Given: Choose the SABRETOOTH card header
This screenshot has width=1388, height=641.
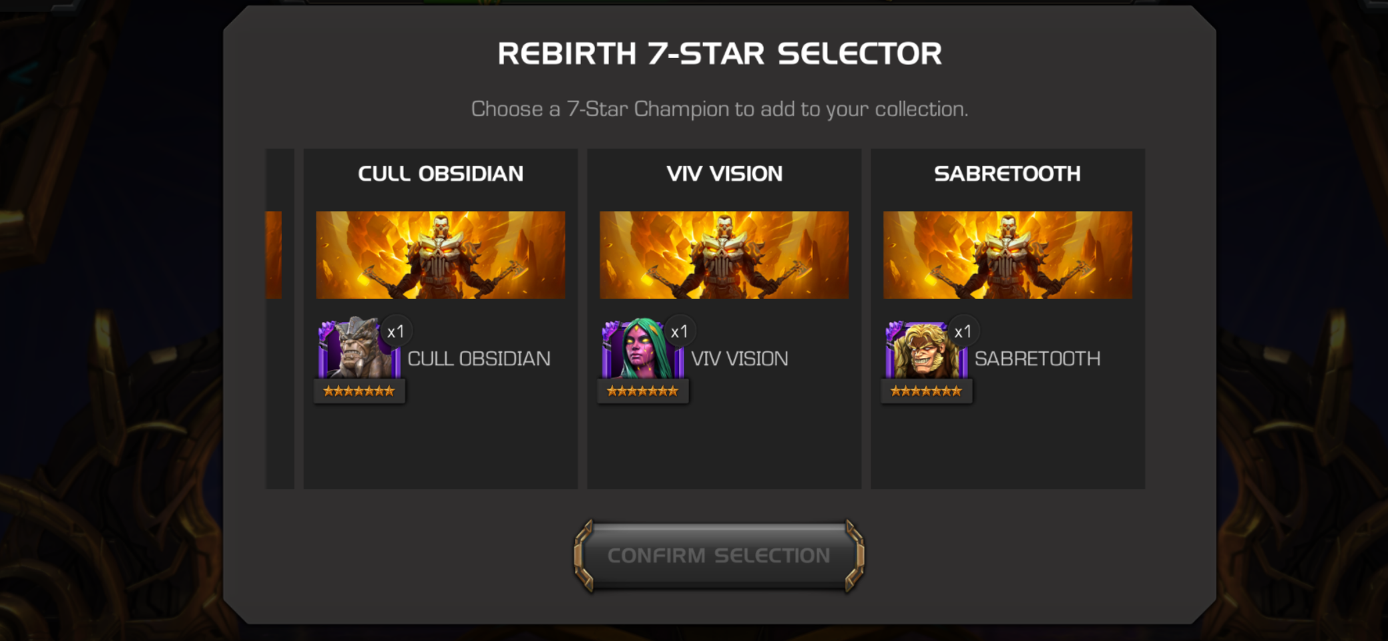Looking at the screenshot, I should pos(1007,174).
